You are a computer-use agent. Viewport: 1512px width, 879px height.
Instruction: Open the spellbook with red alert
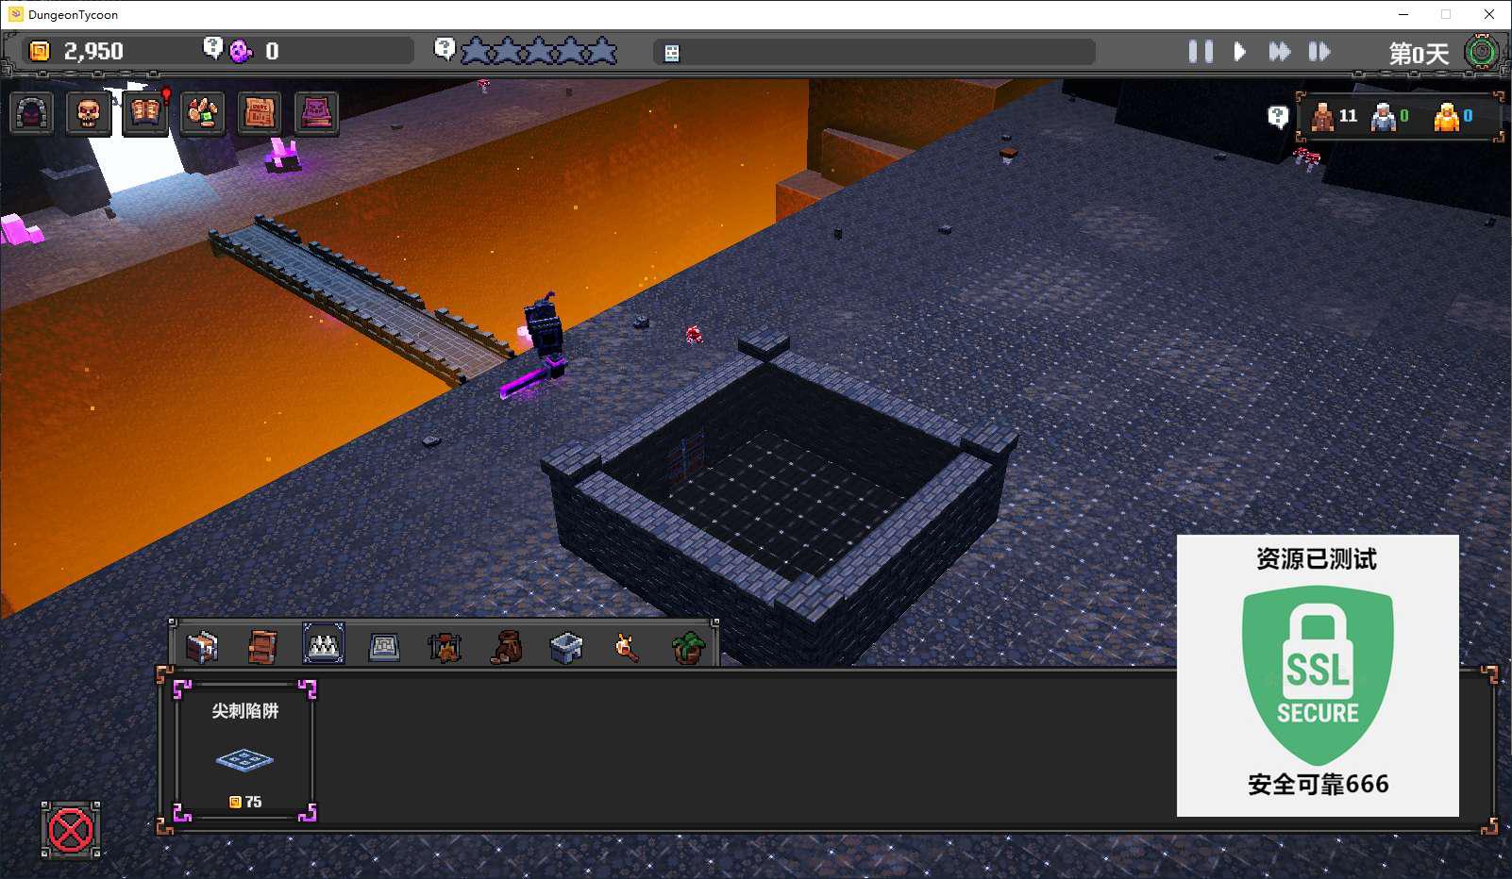pyautogui.click(x=145, y=114)
